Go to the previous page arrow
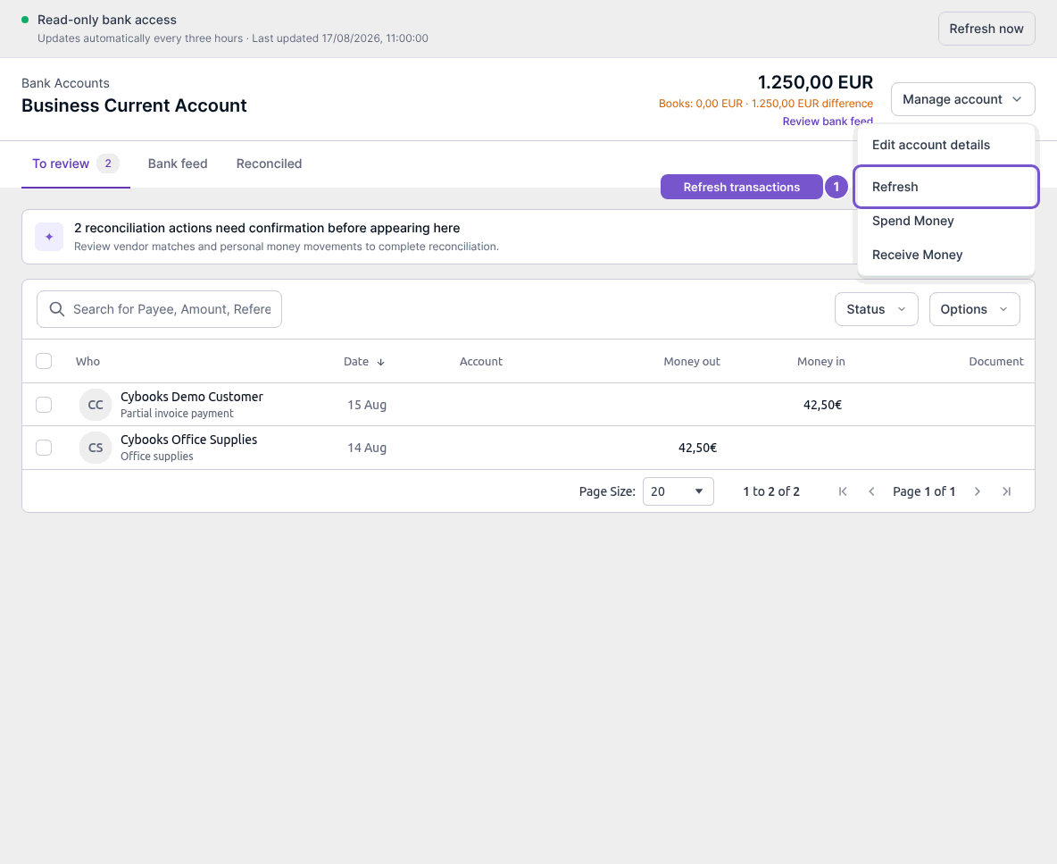This screenshot has height=864, width=1057. click(x=871, y=491)
